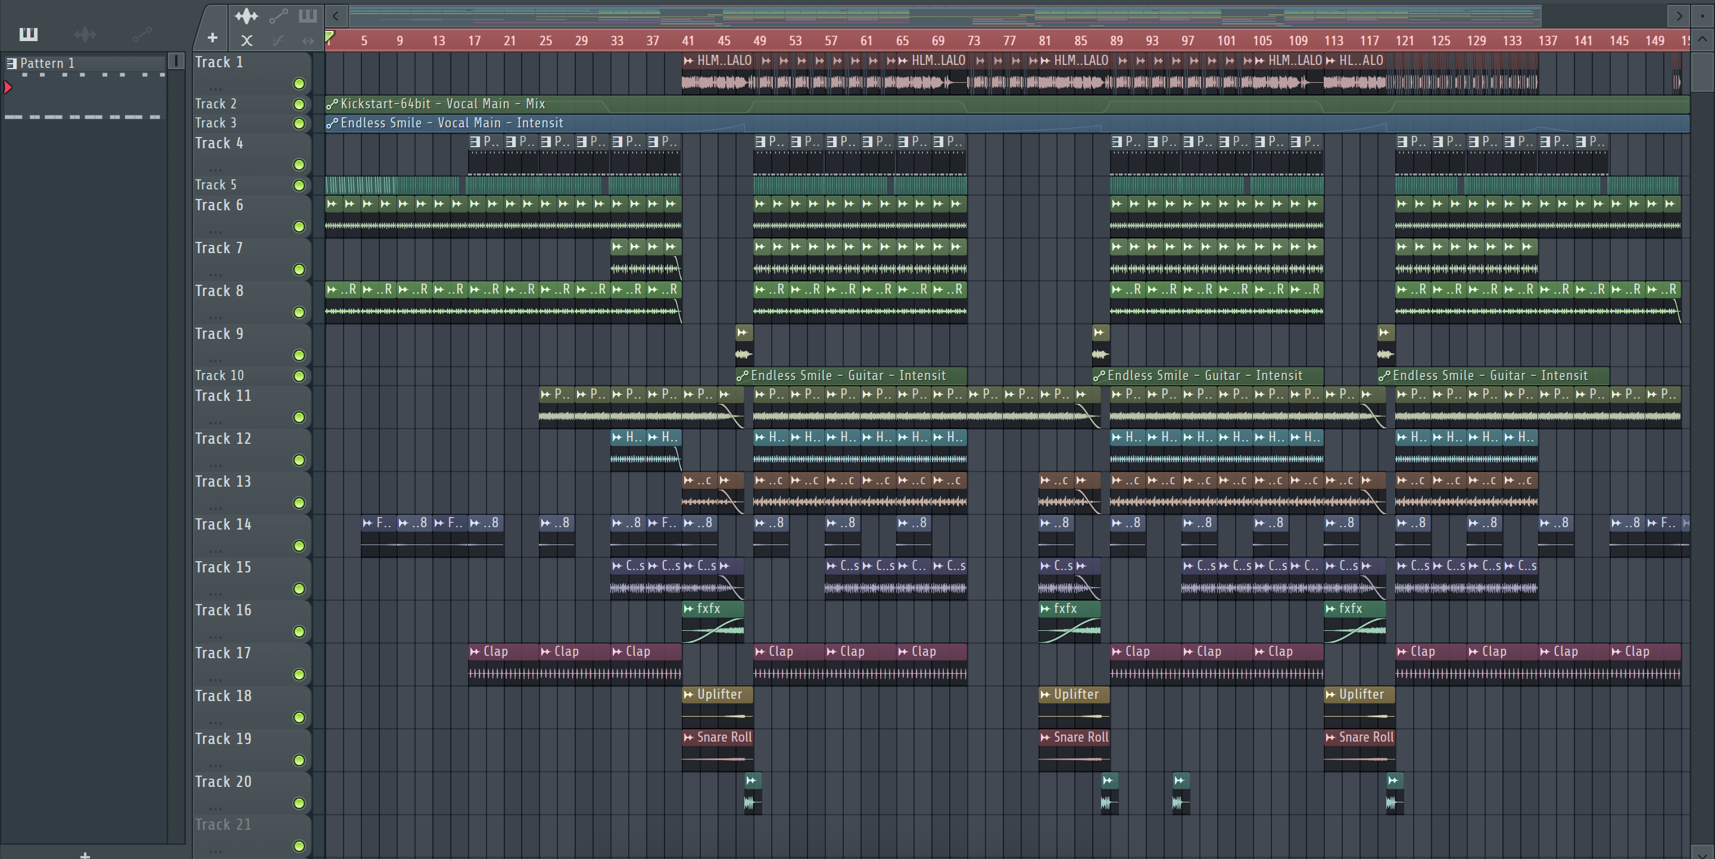This screenshot has height=859, width=1715.
Task: Select the Kickstart-64bit Vocal Main Mix automation clip
Action: coord(1008,104)
